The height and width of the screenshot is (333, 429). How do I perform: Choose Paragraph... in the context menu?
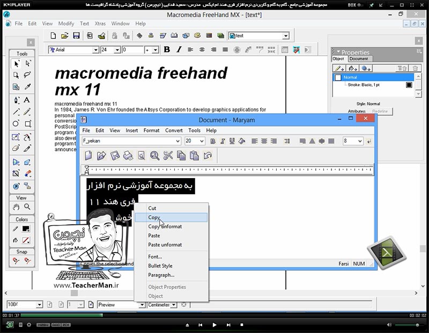point(171,275)
